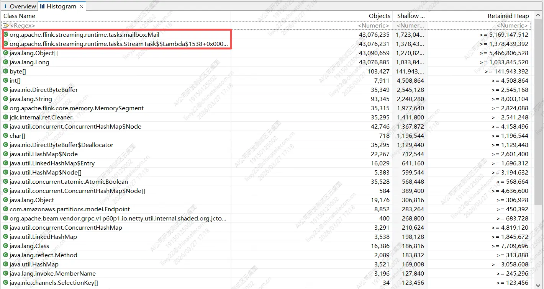
Task: Click objects count 103,427 for byte[]
Action: 379,71
